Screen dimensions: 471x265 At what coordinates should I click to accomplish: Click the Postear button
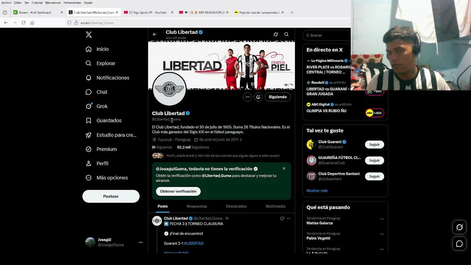click(x=111, y=196)
